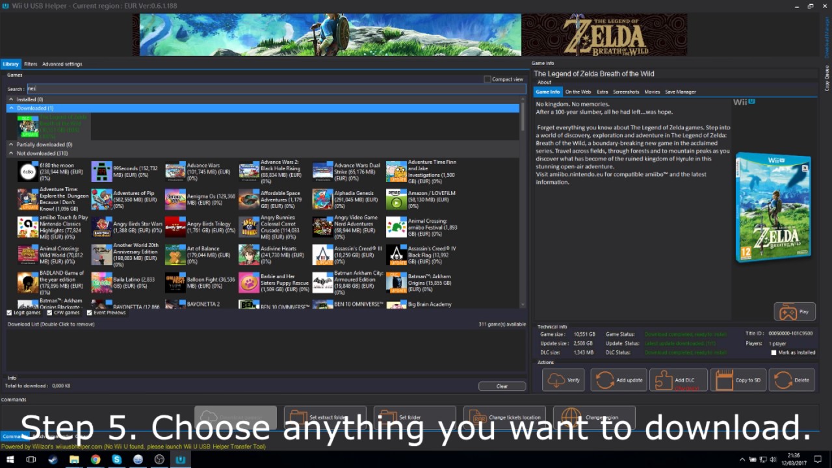This screenshot has height=468, width=832.
Task: Pick the Advance Wars game thumbnail icon
Action: click(175, 171)
